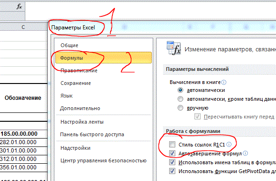Open Панель быстрого доступа category
This screenshot has width=276, height=181.
103,134
